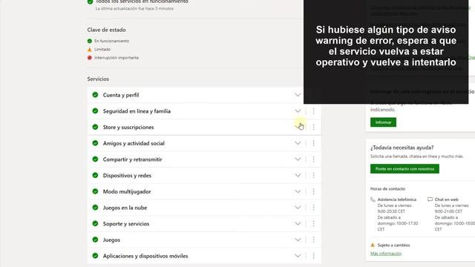The width and height of the screenshot is (475, 267).
Task: Click the Servicios section heading
Action: (x=98, y=79)
